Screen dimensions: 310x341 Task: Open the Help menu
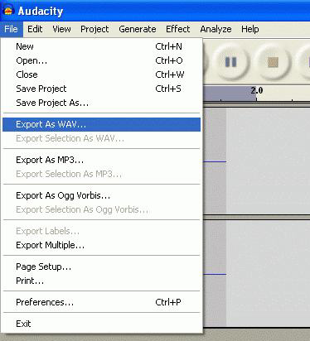pos(250,29)
